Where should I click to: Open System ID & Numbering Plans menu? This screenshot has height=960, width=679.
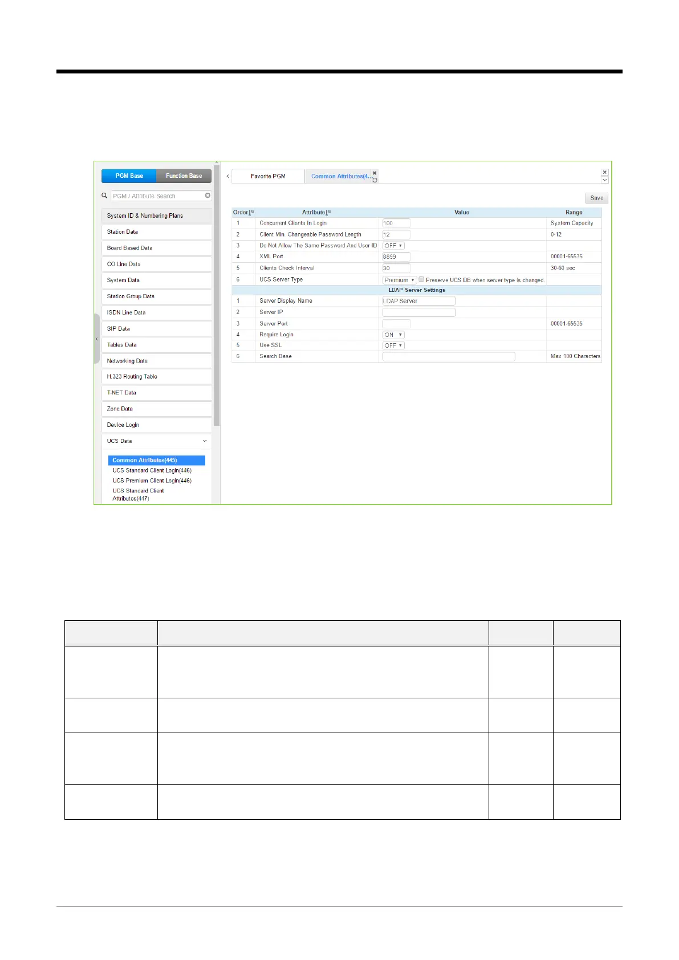(x=156, y=216)
